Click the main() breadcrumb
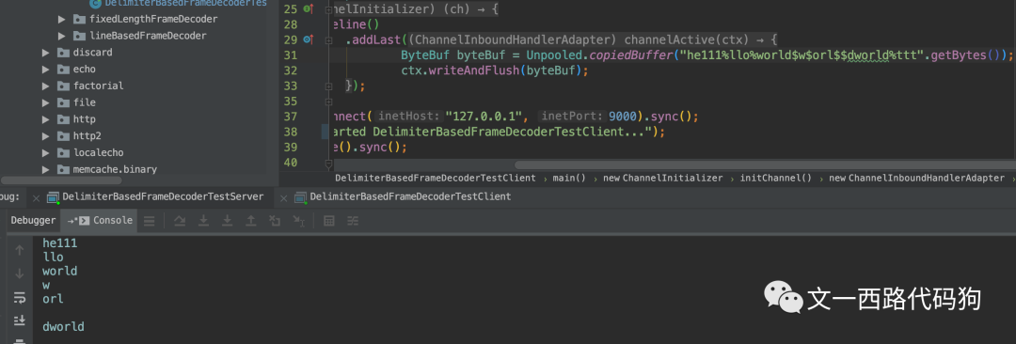1016x344 pixels. click(x=569, y=179)
